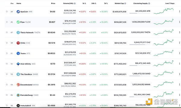Click the Chiliz logo icon
181x108 pixels.
[x=18, y=43]
